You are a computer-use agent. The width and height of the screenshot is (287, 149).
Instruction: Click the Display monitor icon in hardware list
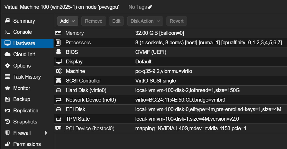click(x=59, y=62)
